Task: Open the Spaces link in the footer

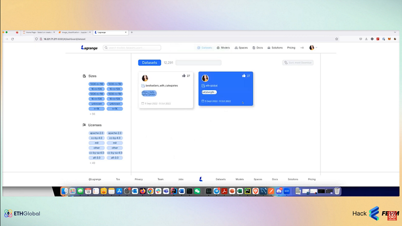Action: pyautogui.click(x=258, y=179)
